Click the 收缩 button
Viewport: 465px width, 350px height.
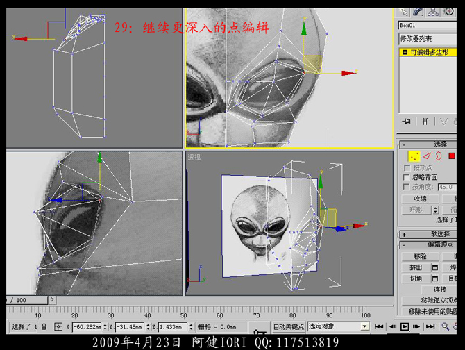[420, 199]
